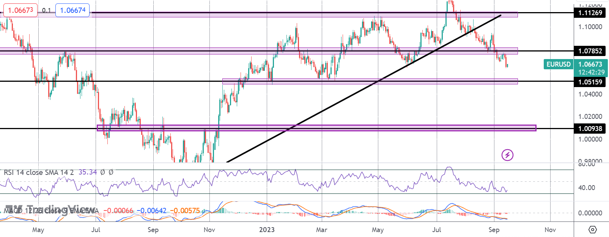Click the green EURUSD symbol label
Viewport: 609px width, 237px height.
tap(558, 64)
